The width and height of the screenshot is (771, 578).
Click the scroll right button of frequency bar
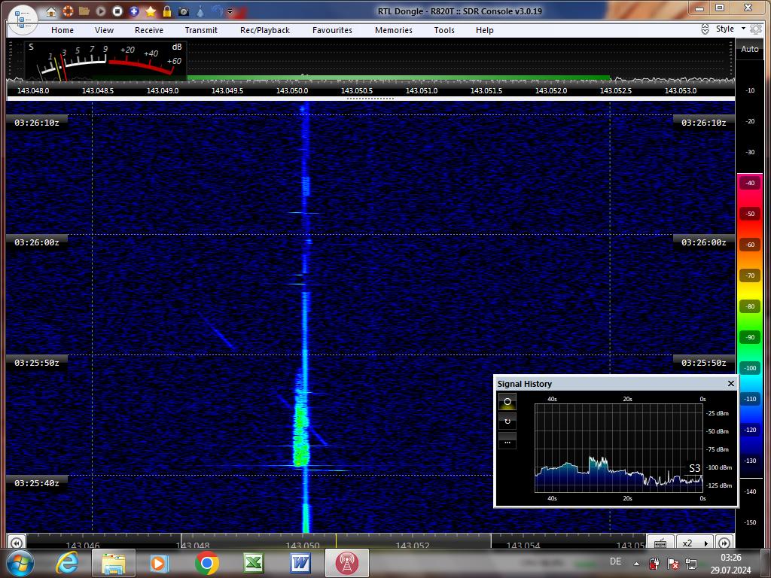(x=724, y=543)
